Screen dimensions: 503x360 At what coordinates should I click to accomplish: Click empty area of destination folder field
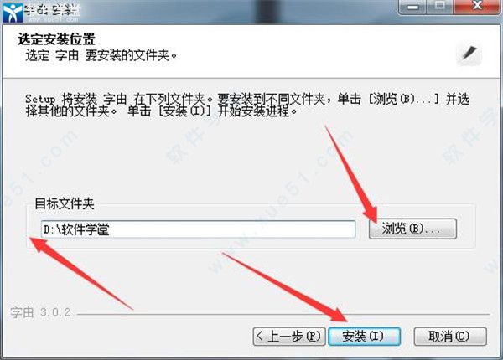pyautogui.click(x=231, y=229)
